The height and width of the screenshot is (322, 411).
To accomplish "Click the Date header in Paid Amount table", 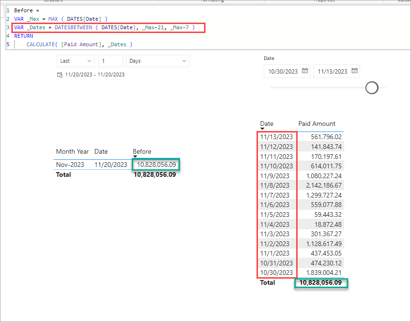I will tap(266, 124).
